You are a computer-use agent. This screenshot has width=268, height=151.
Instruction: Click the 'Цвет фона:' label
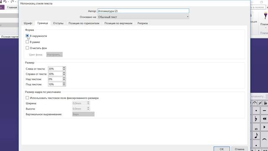click(x=36, y=55)
